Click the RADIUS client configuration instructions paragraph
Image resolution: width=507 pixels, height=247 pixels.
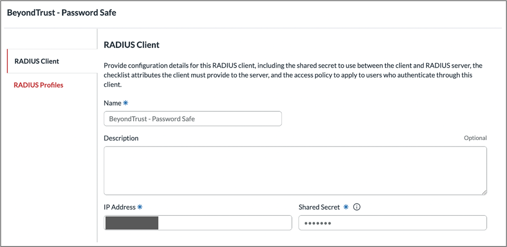pos(293,75)
